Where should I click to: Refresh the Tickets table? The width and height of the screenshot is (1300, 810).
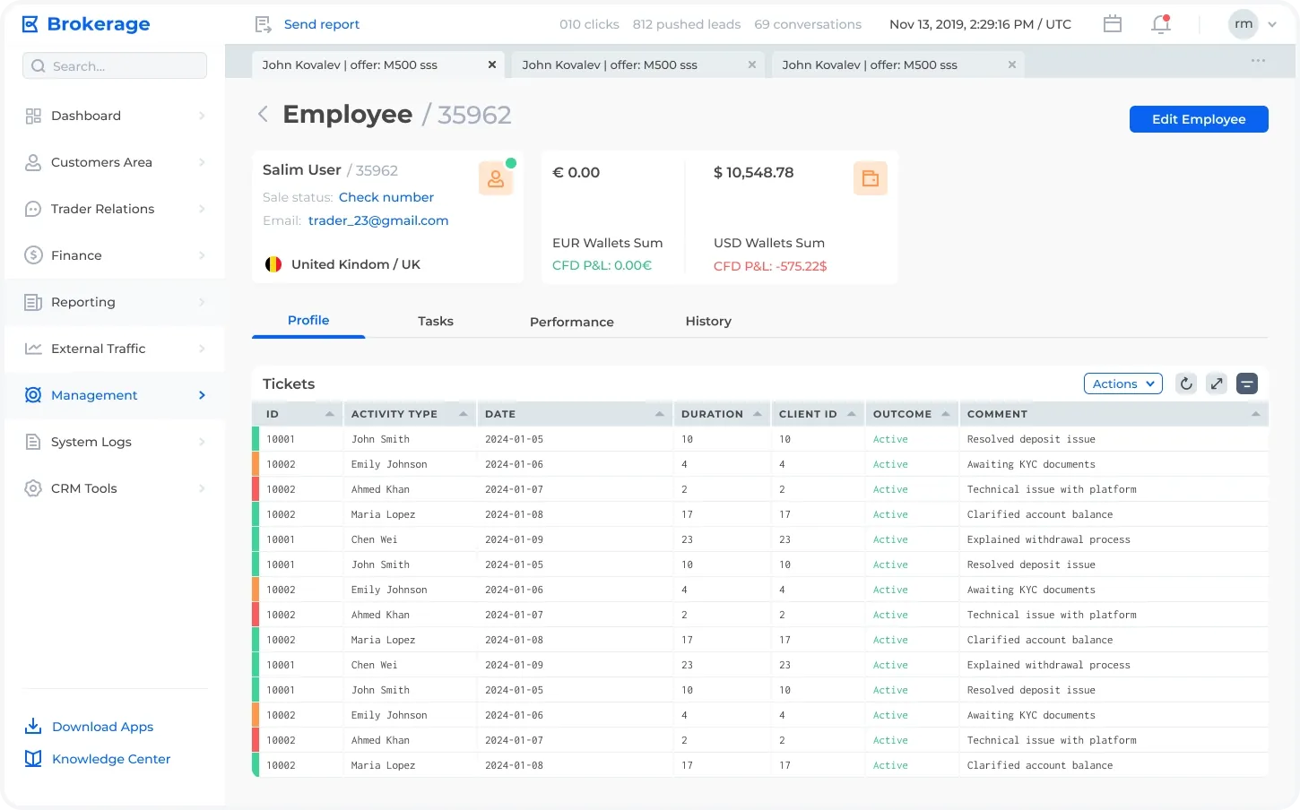coord(1186,383)
